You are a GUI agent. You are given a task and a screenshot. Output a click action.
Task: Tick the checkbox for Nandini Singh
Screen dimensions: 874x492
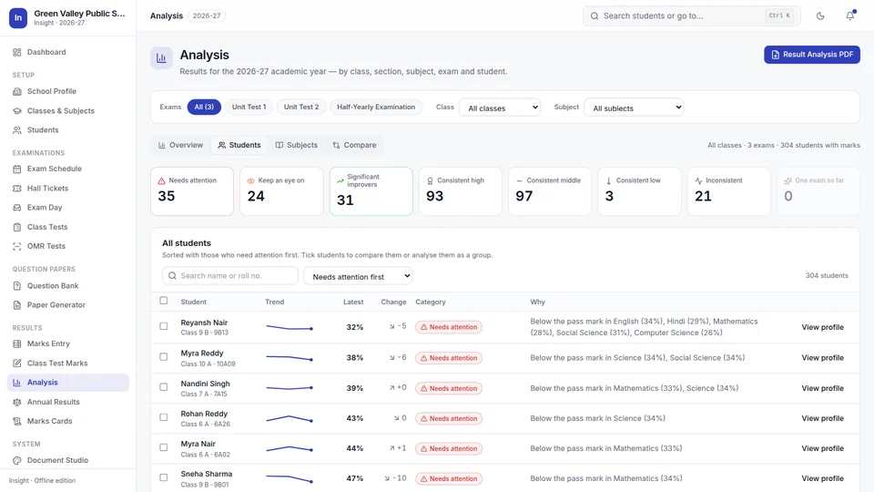pos(163,386)
